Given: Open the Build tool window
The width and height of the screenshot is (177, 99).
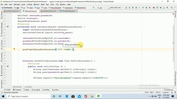Looking at the screenshot, I should tap(26, 90).
